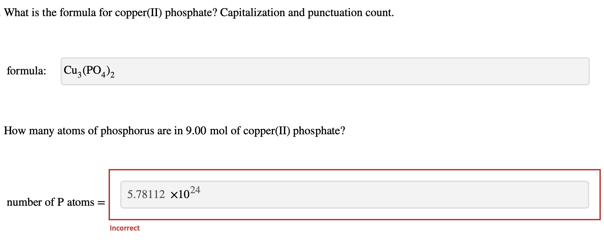Click the number of P atoms label
The width and height of the screenshot is (604, 246).
50,203
